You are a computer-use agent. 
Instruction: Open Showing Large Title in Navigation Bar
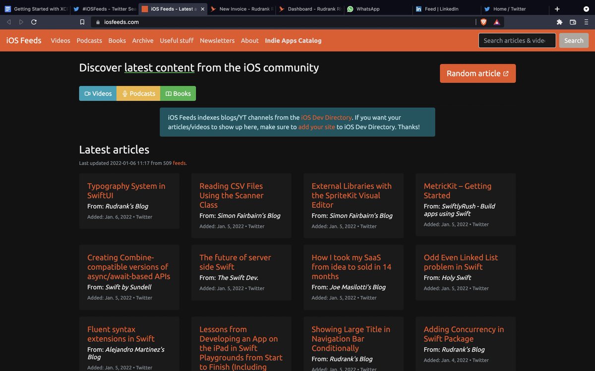[x=351, y=338]
